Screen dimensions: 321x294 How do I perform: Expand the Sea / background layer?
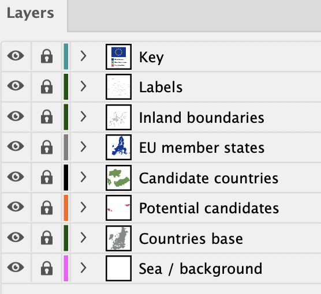point(83,267)
